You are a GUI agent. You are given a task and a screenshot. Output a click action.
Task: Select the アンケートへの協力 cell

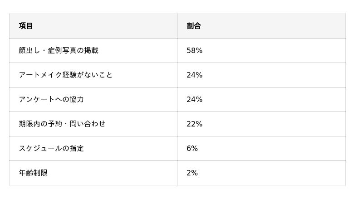coord(51,99)
